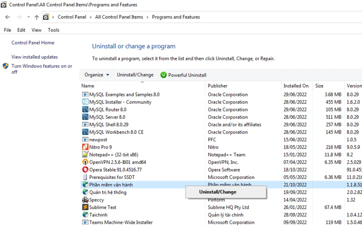Click the MySQL Server 8.0 icon
Viewport: 362px width, 226px height.
tap(86, 117)
